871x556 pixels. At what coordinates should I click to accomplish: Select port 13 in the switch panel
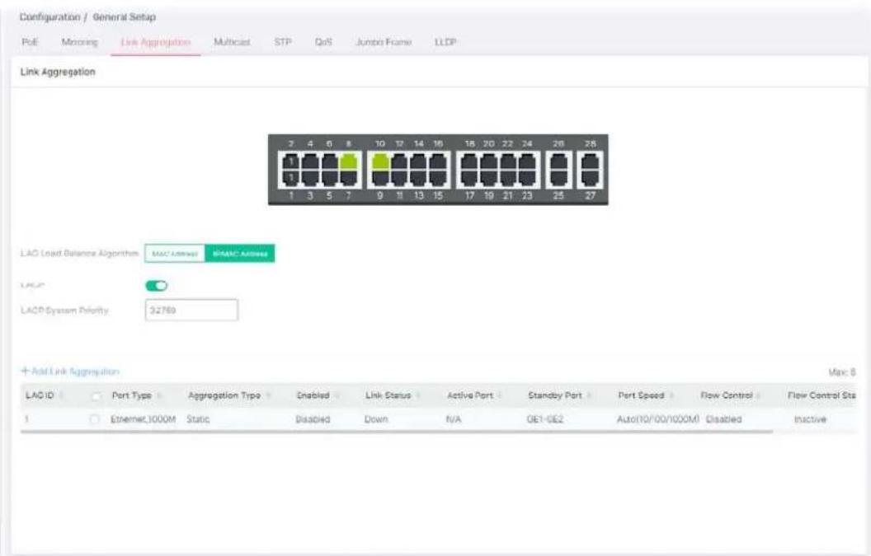pyautogui.click(x=419, y=178)
